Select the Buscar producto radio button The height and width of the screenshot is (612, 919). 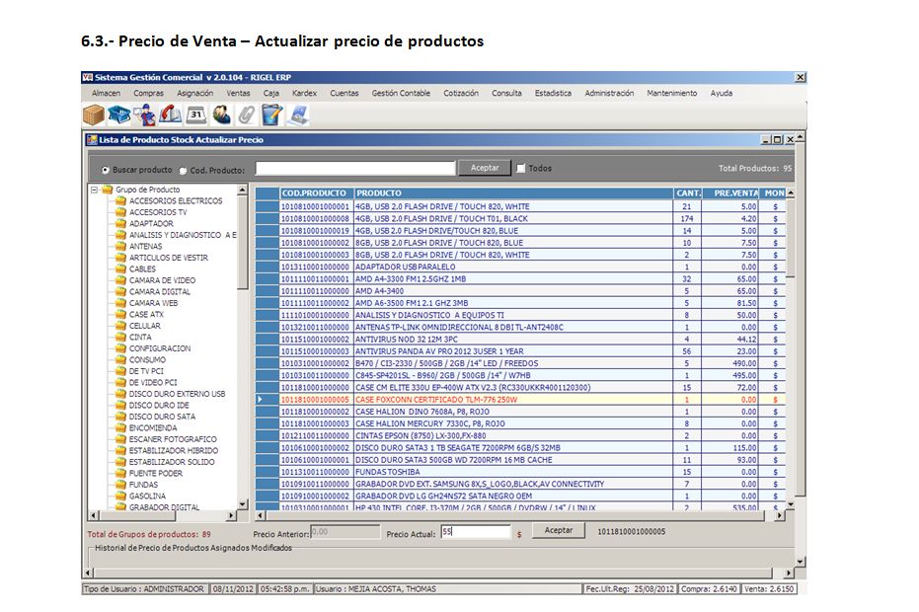tap(106, 170)
